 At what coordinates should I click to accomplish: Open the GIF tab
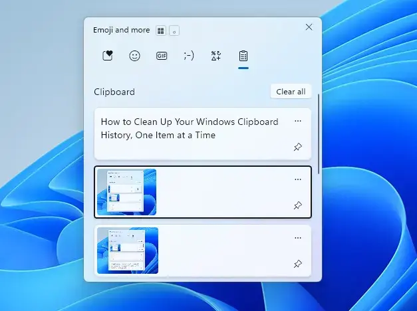pyautogui.click(x=162, y=56)
